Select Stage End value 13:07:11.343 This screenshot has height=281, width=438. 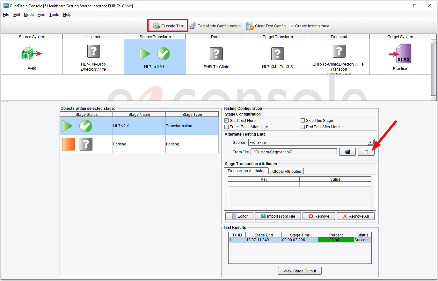[264, 240]
